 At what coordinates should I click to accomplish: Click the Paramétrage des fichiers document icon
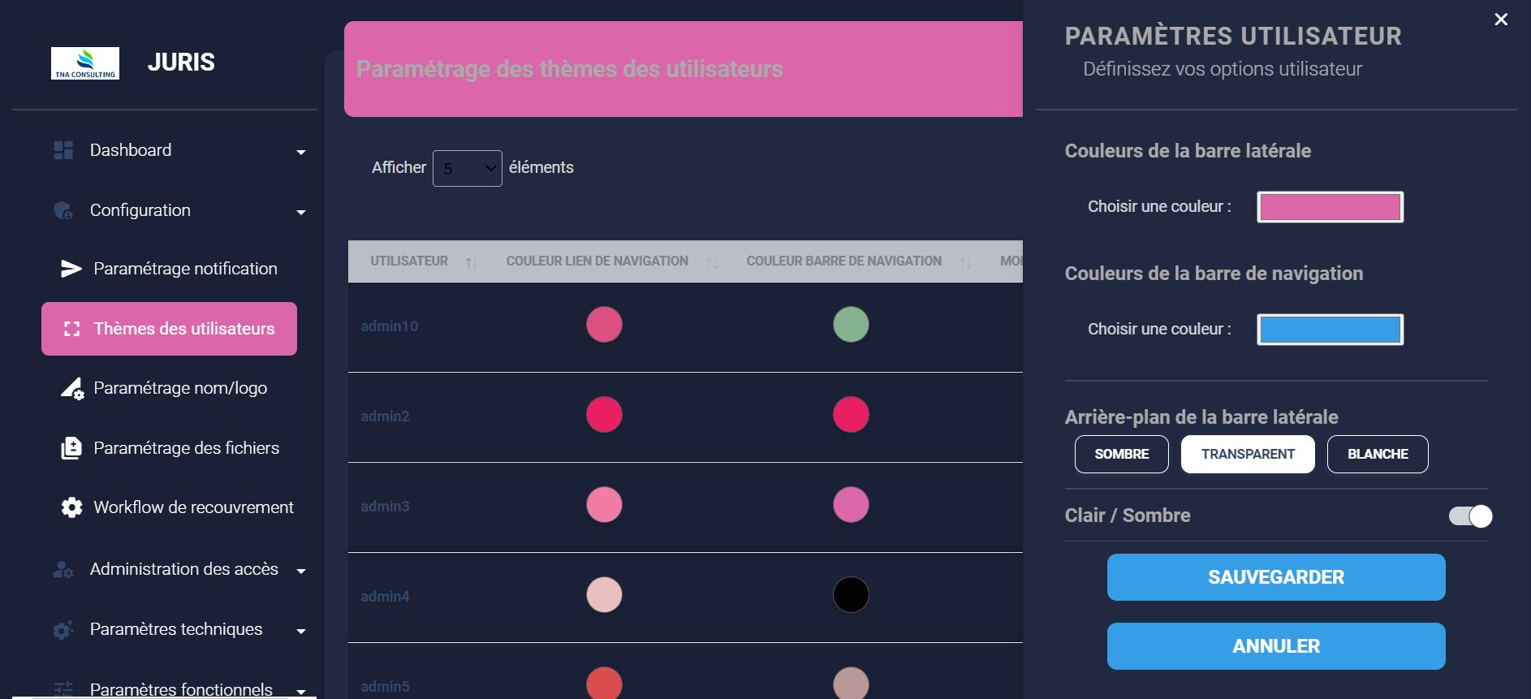coord(71,448)
